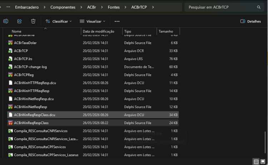Viewport: 268px width, 165px height.
Task: Click the 33 KB size cell
Action: click(x=173, y=51)
